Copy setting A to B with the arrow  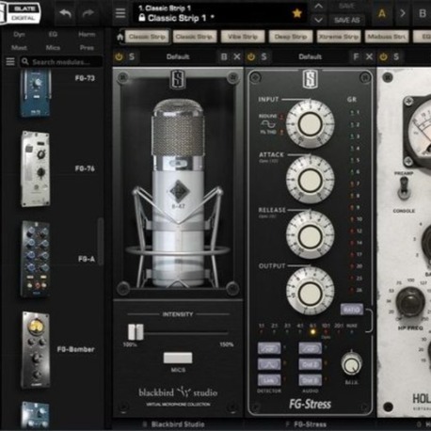pos(403,13)
